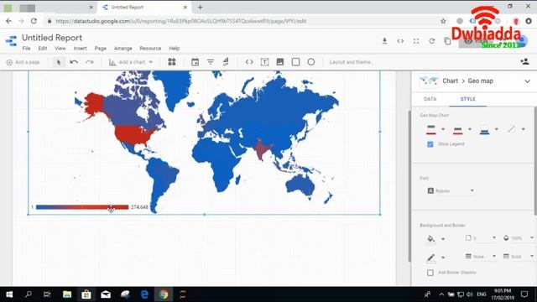Open the border color pencil picker

point(430,257)
